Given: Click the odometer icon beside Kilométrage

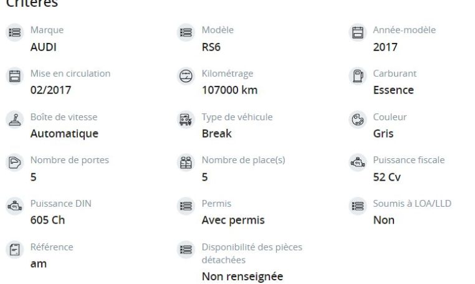Looking at the screenshot, I should [186, 76].
